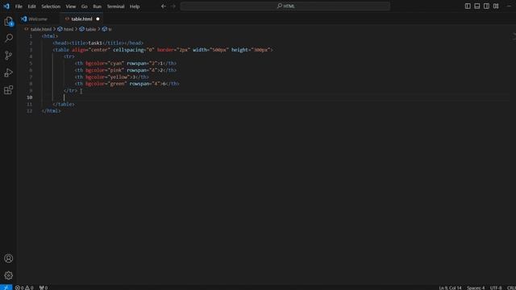Open the View menu
This screenshot has width=516, height=290.
click(70, 6)
